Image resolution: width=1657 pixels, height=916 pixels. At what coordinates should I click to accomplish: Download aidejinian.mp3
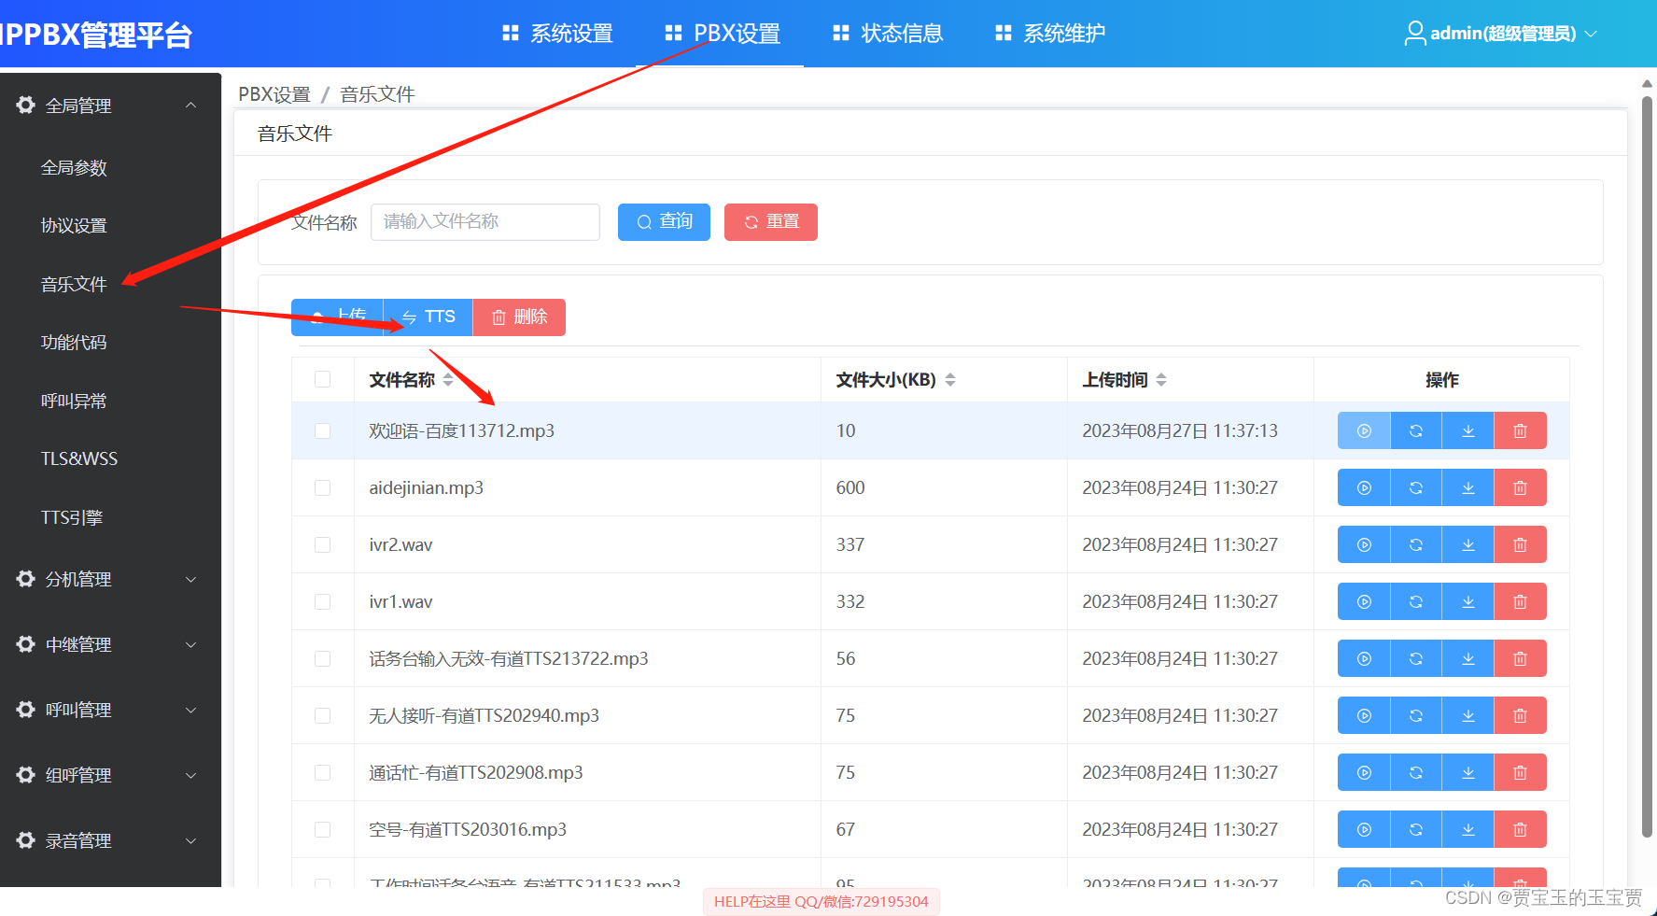(1468, 487)
